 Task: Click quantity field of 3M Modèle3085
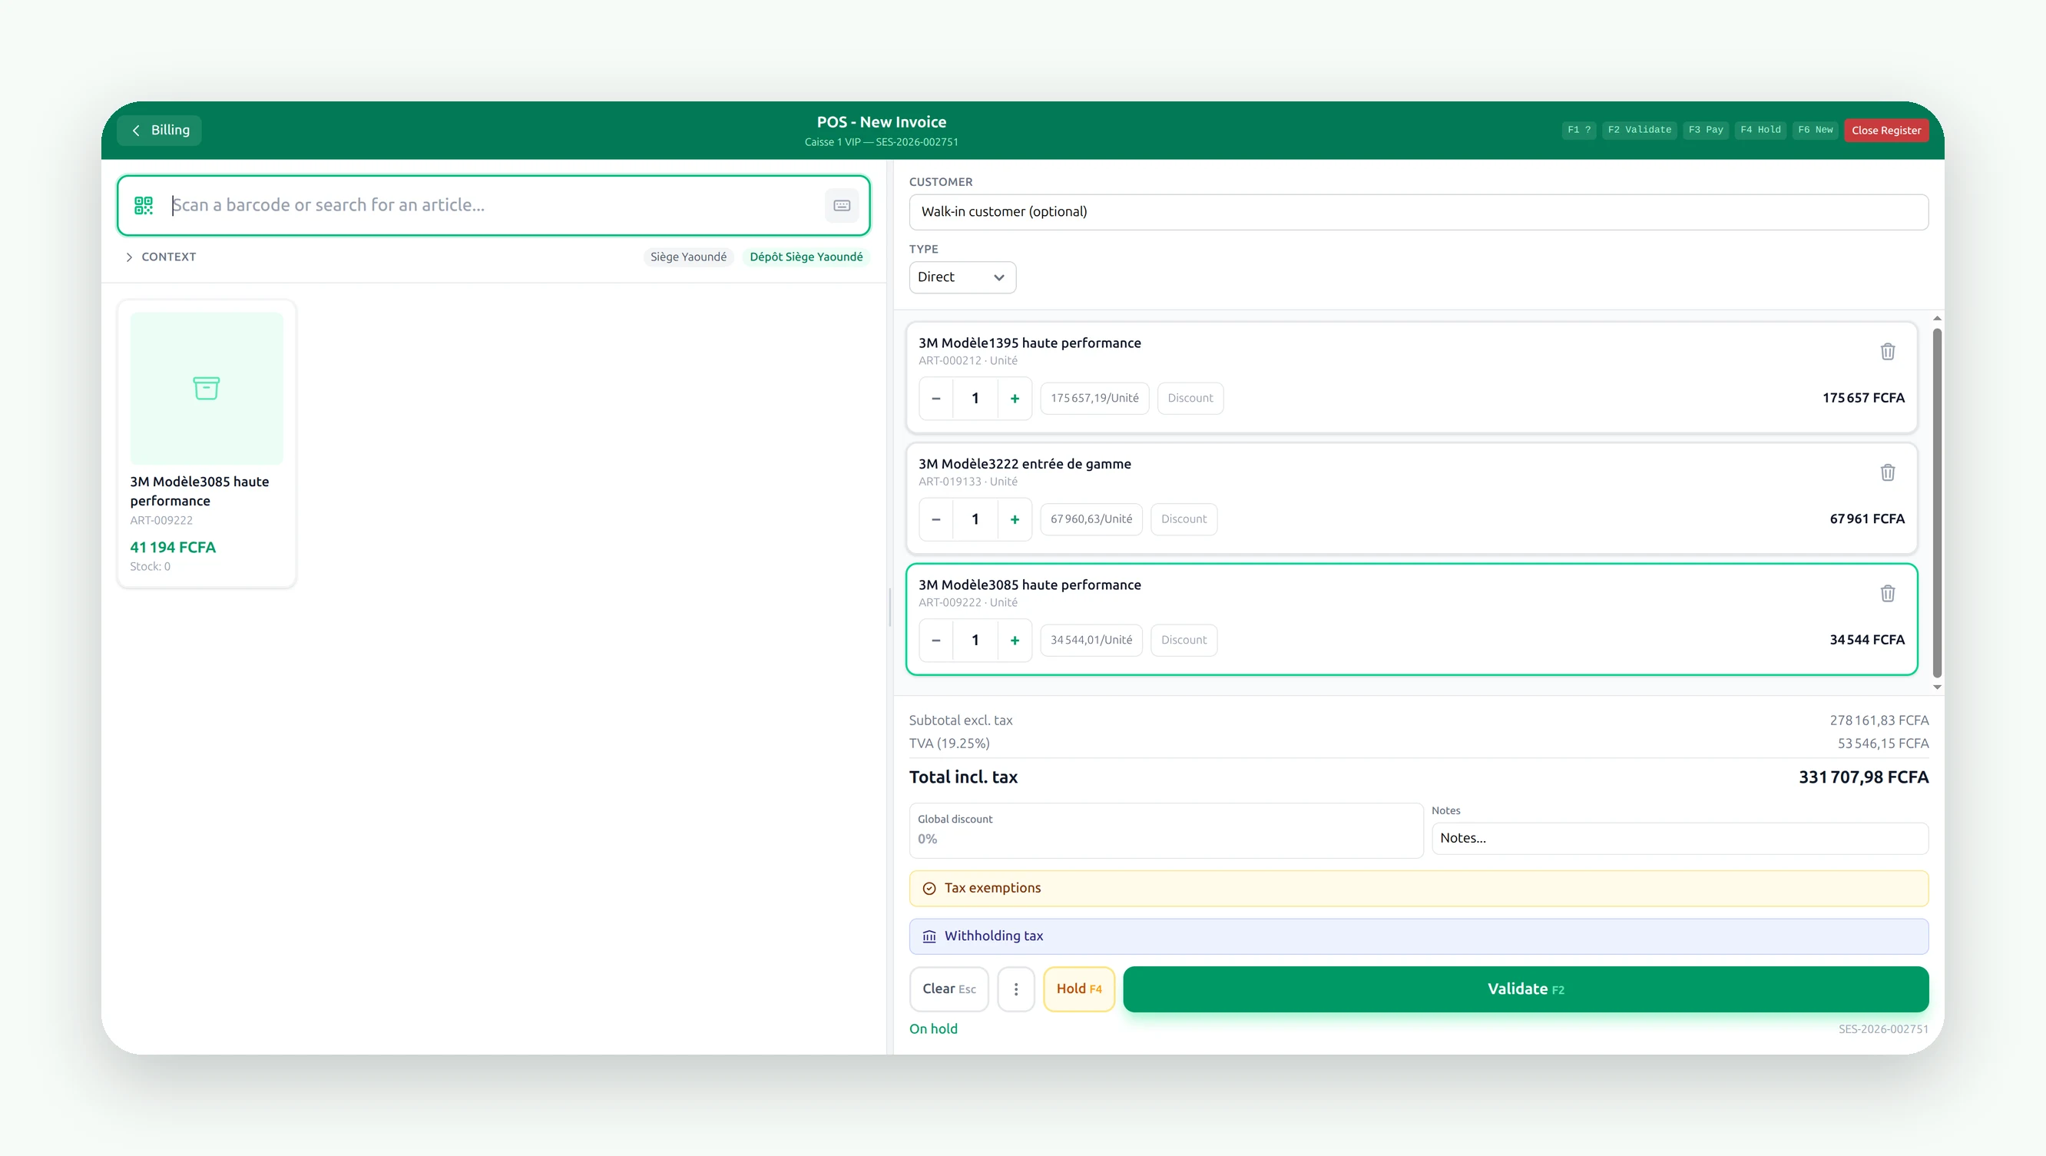[x=975, y=641]
